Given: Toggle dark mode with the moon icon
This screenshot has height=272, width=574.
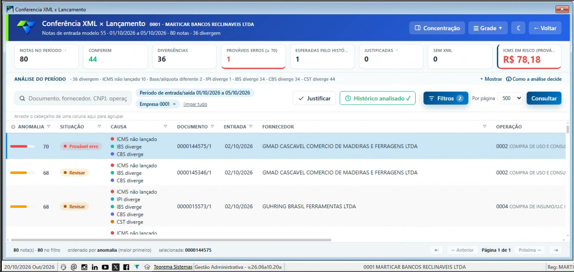Looking at the screenshot, I should [518, 28].
